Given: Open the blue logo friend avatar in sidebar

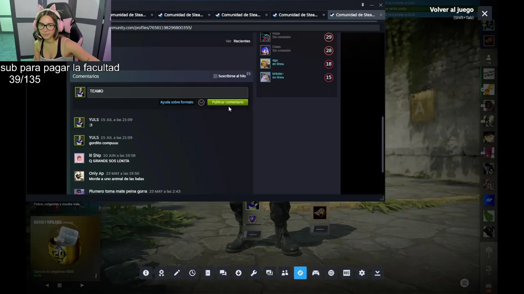Looking at the screenshot, I should [489, 200].
